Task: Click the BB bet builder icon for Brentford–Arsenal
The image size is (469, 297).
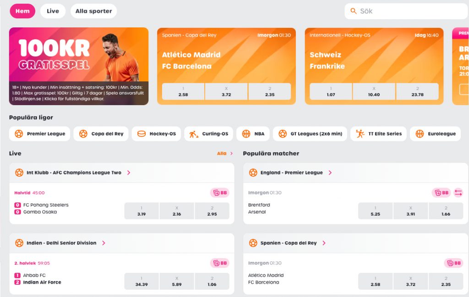Action: coord(441,193)
